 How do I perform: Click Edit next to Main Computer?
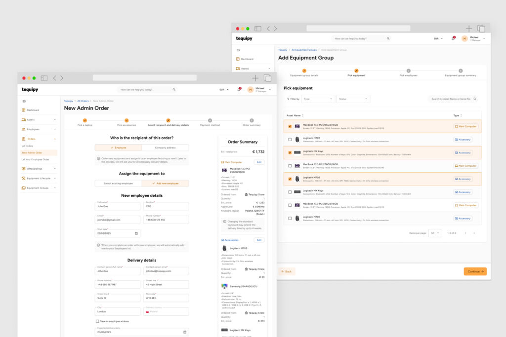tap(259, 162)
